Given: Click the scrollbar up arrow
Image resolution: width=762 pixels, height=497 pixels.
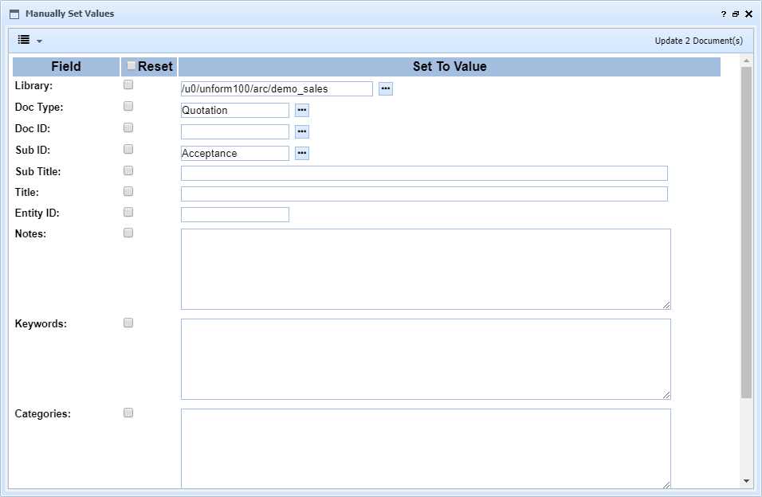Looking at the screenshot, I should pyautogui.click(x=746, y=61).
